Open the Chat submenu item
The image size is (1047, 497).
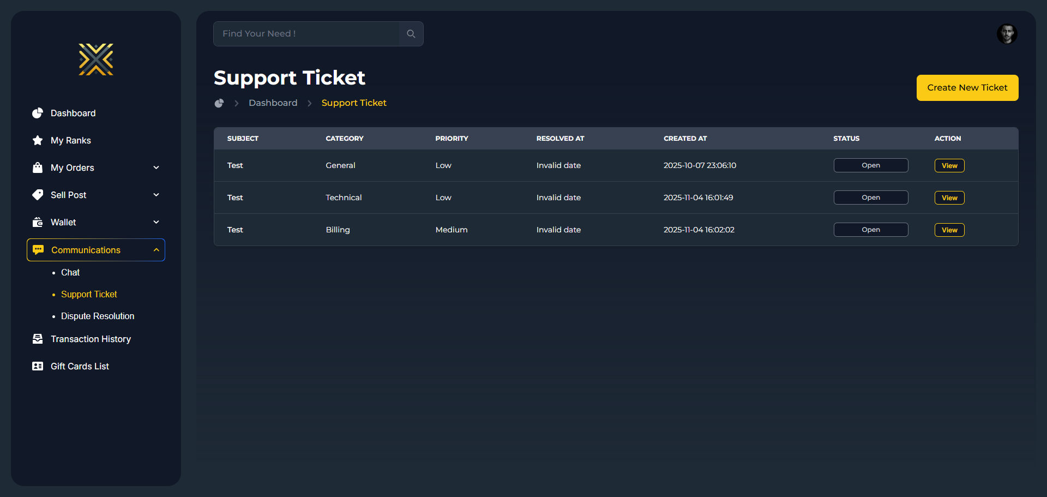(x=70, y=272)
